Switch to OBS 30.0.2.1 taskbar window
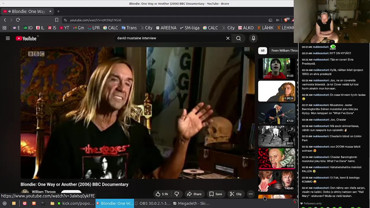This screenshot has height=208, width=370. coord(153,203)
